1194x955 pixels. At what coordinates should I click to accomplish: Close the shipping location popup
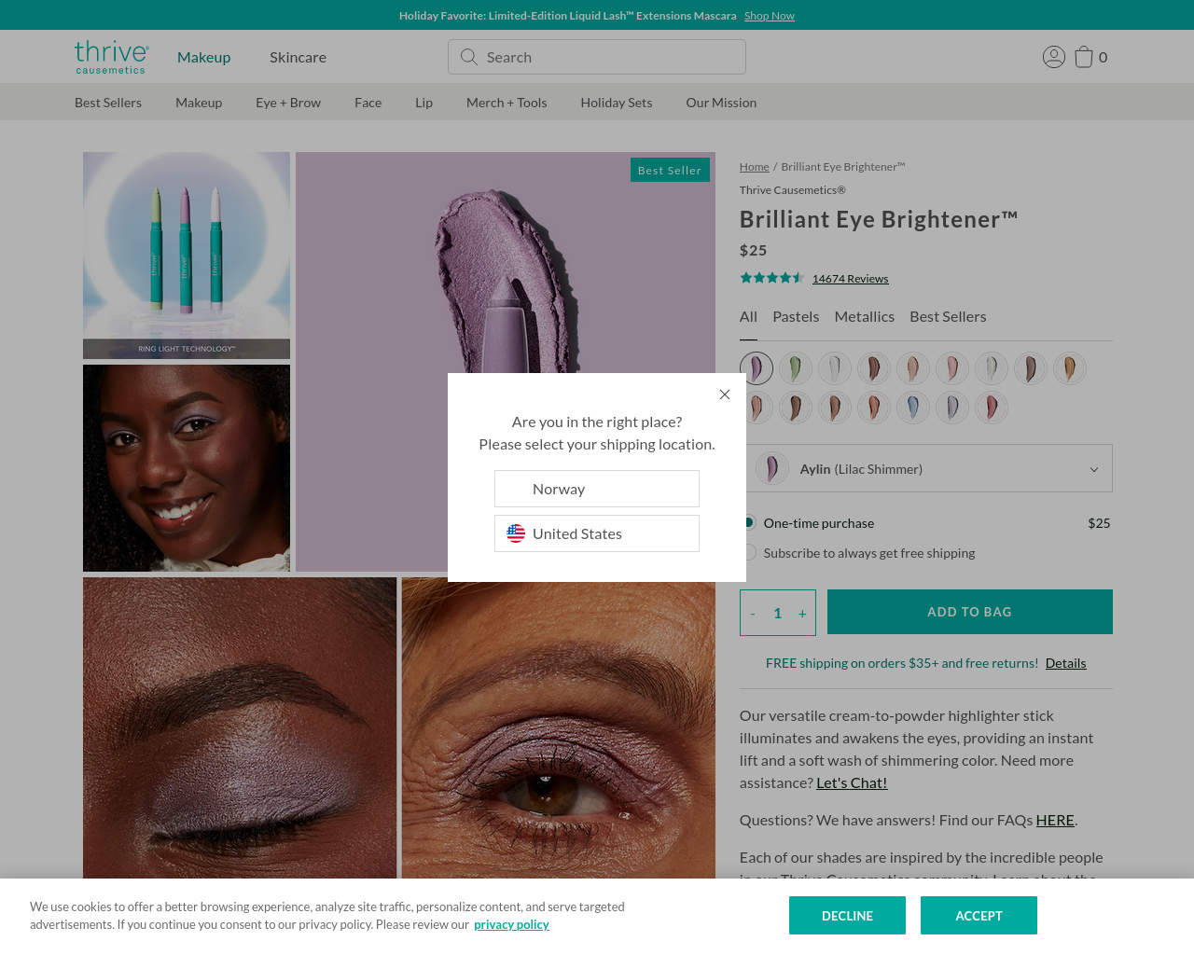click(x=725, y=394)
